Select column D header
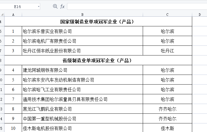The image size is (207, 132). [200, 14]
